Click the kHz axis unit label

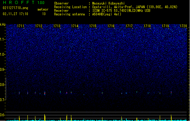coord(3,25)
